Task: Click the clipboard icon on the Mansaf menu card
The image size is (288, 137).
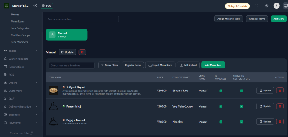Action: [x=52, y=35]
